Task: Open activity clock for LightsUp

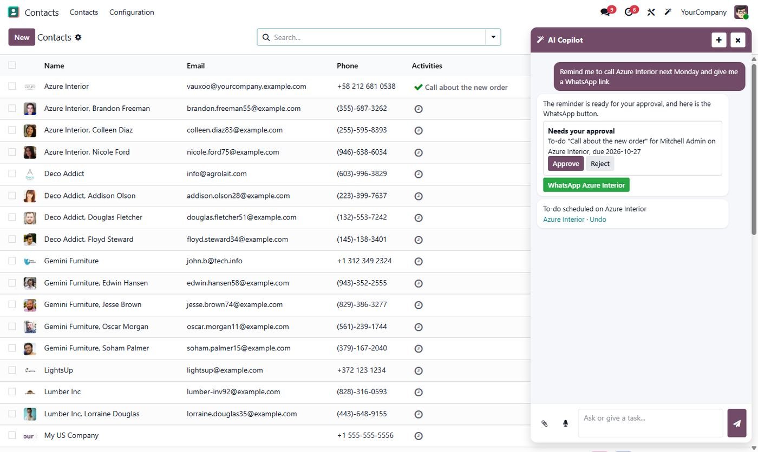Action: [418, 370]
